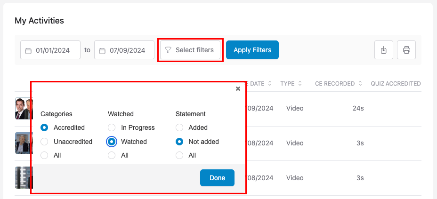Open the first activity thumbnail

click(23, 109)
